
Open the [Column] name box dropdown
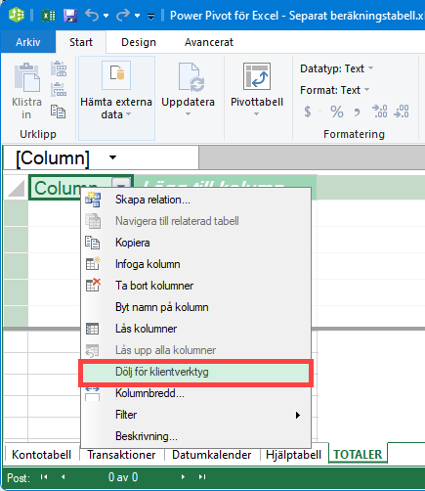pyautogui.click(x=112, y=157)
